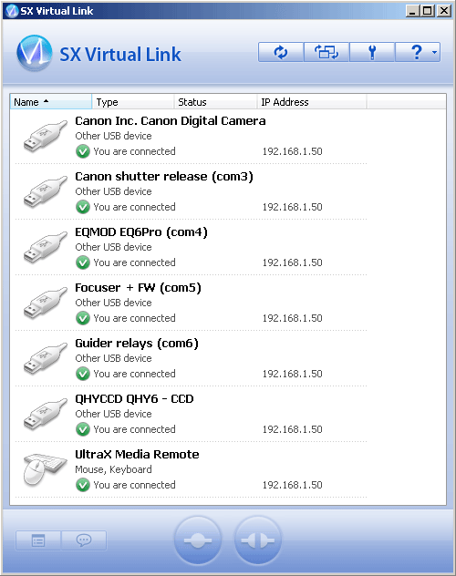The image size is (456, 576).
Task: Expand the Help dropdown arrow
Action: tap(435, 52)
